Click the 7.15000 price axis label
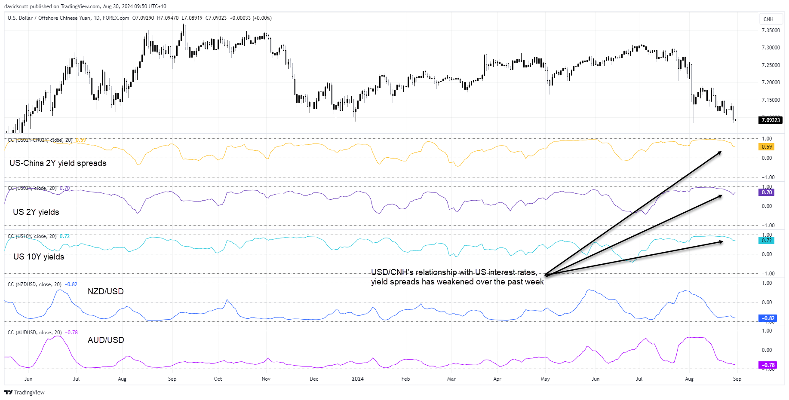The image size is (789, 400). click(771, 100)
